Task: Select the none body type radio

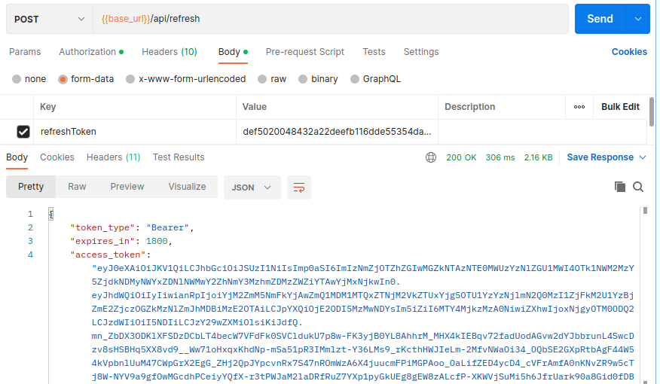Action: pos(17,79)
